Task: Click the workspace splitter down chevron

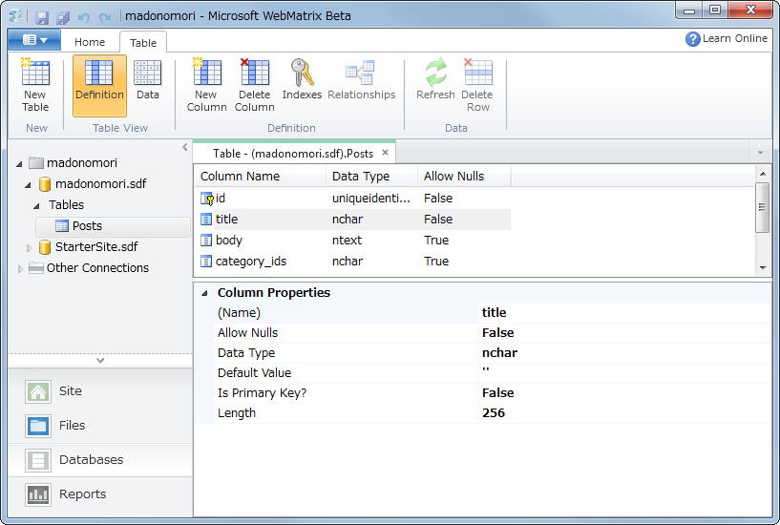Action: (100, 361)
